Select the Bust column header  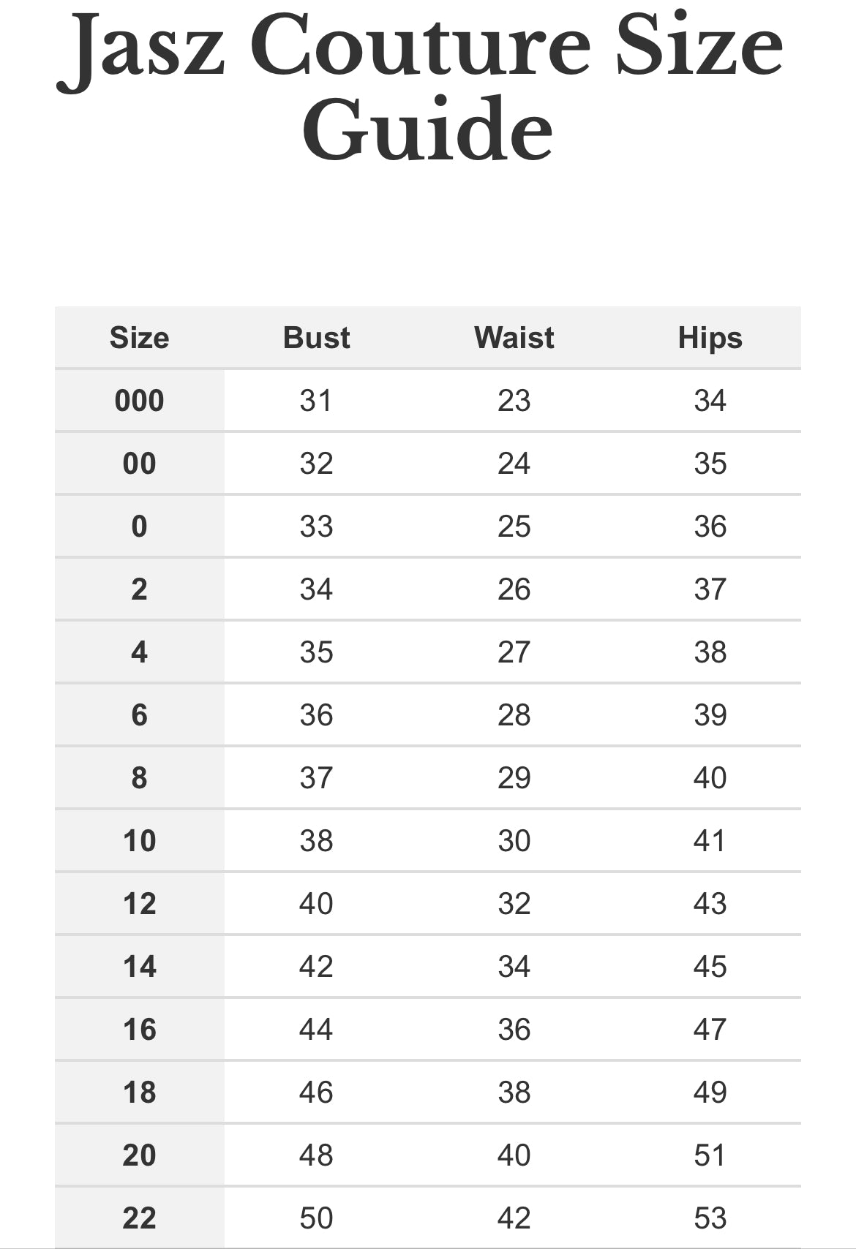[x=316, y=338]
